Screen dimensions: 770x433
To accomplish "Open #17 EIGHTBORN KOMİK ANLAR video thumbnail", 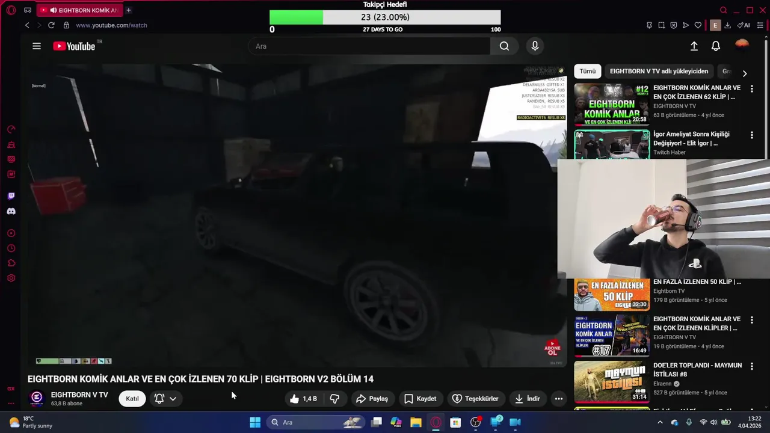I will point(612,335).
